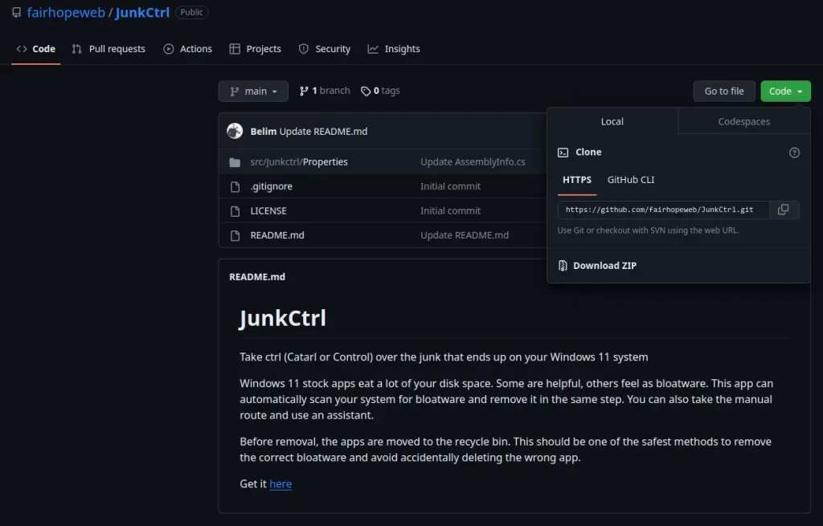Open the Belim author link

[x=263, y=132]
